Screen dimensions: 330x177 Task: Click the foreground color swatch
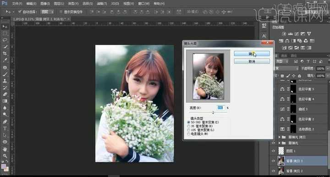tap(4, 167)
